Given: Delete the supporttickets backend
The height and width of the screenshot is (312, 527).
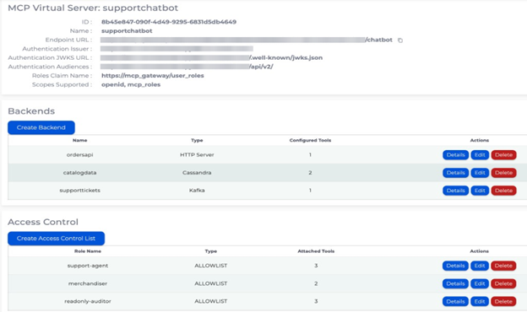Looking at the screenshot, I should click(x=503, y=191).
